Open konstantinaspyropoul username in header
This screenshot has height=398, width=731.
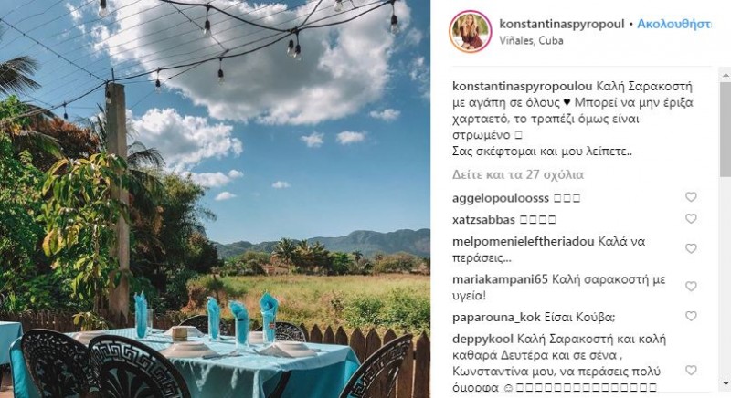tap(562, 25)
